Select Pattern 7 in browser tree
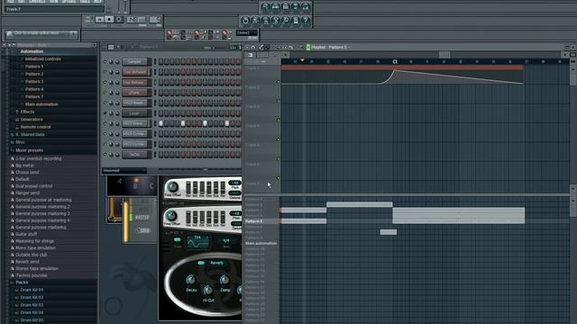577x324 pixels. (x=34, y=96)
